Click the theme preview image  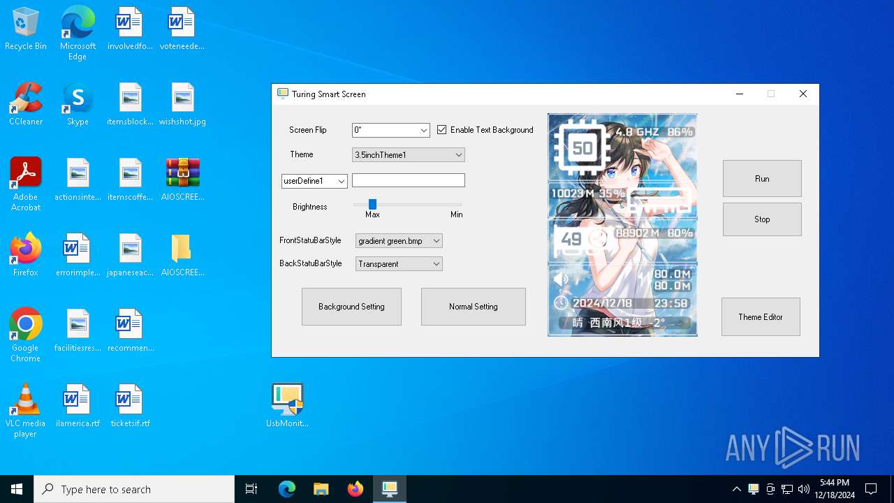click(x=622, y=225)
